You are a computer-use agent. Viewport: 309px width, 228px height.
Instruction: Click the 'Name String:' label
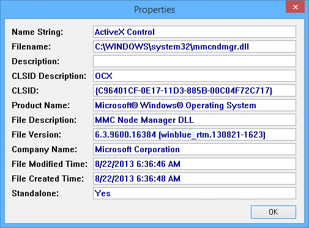[37, 32]
